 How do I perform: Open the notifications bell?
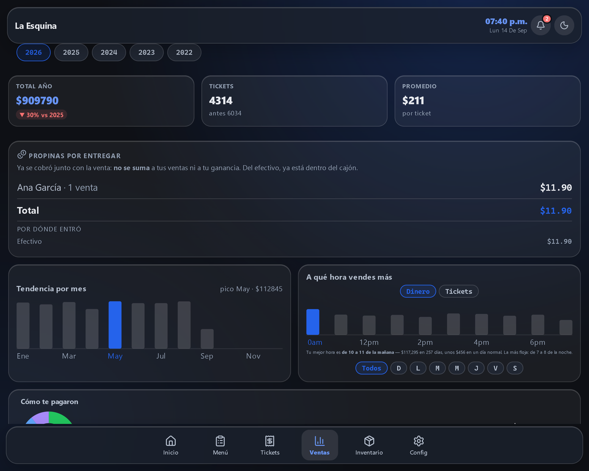pos(540,26)
